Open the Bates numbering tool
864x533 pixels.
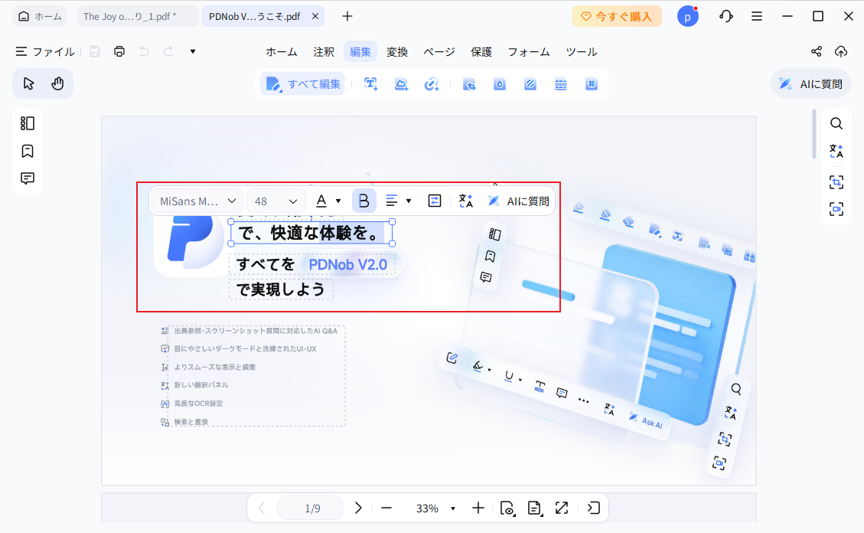point(592,84)
